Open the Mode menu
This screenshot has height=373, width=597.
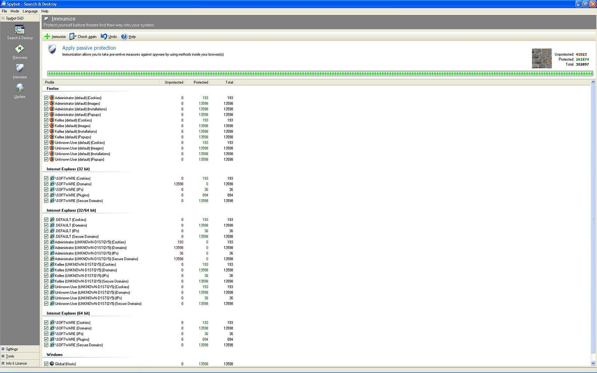(15, 11)
